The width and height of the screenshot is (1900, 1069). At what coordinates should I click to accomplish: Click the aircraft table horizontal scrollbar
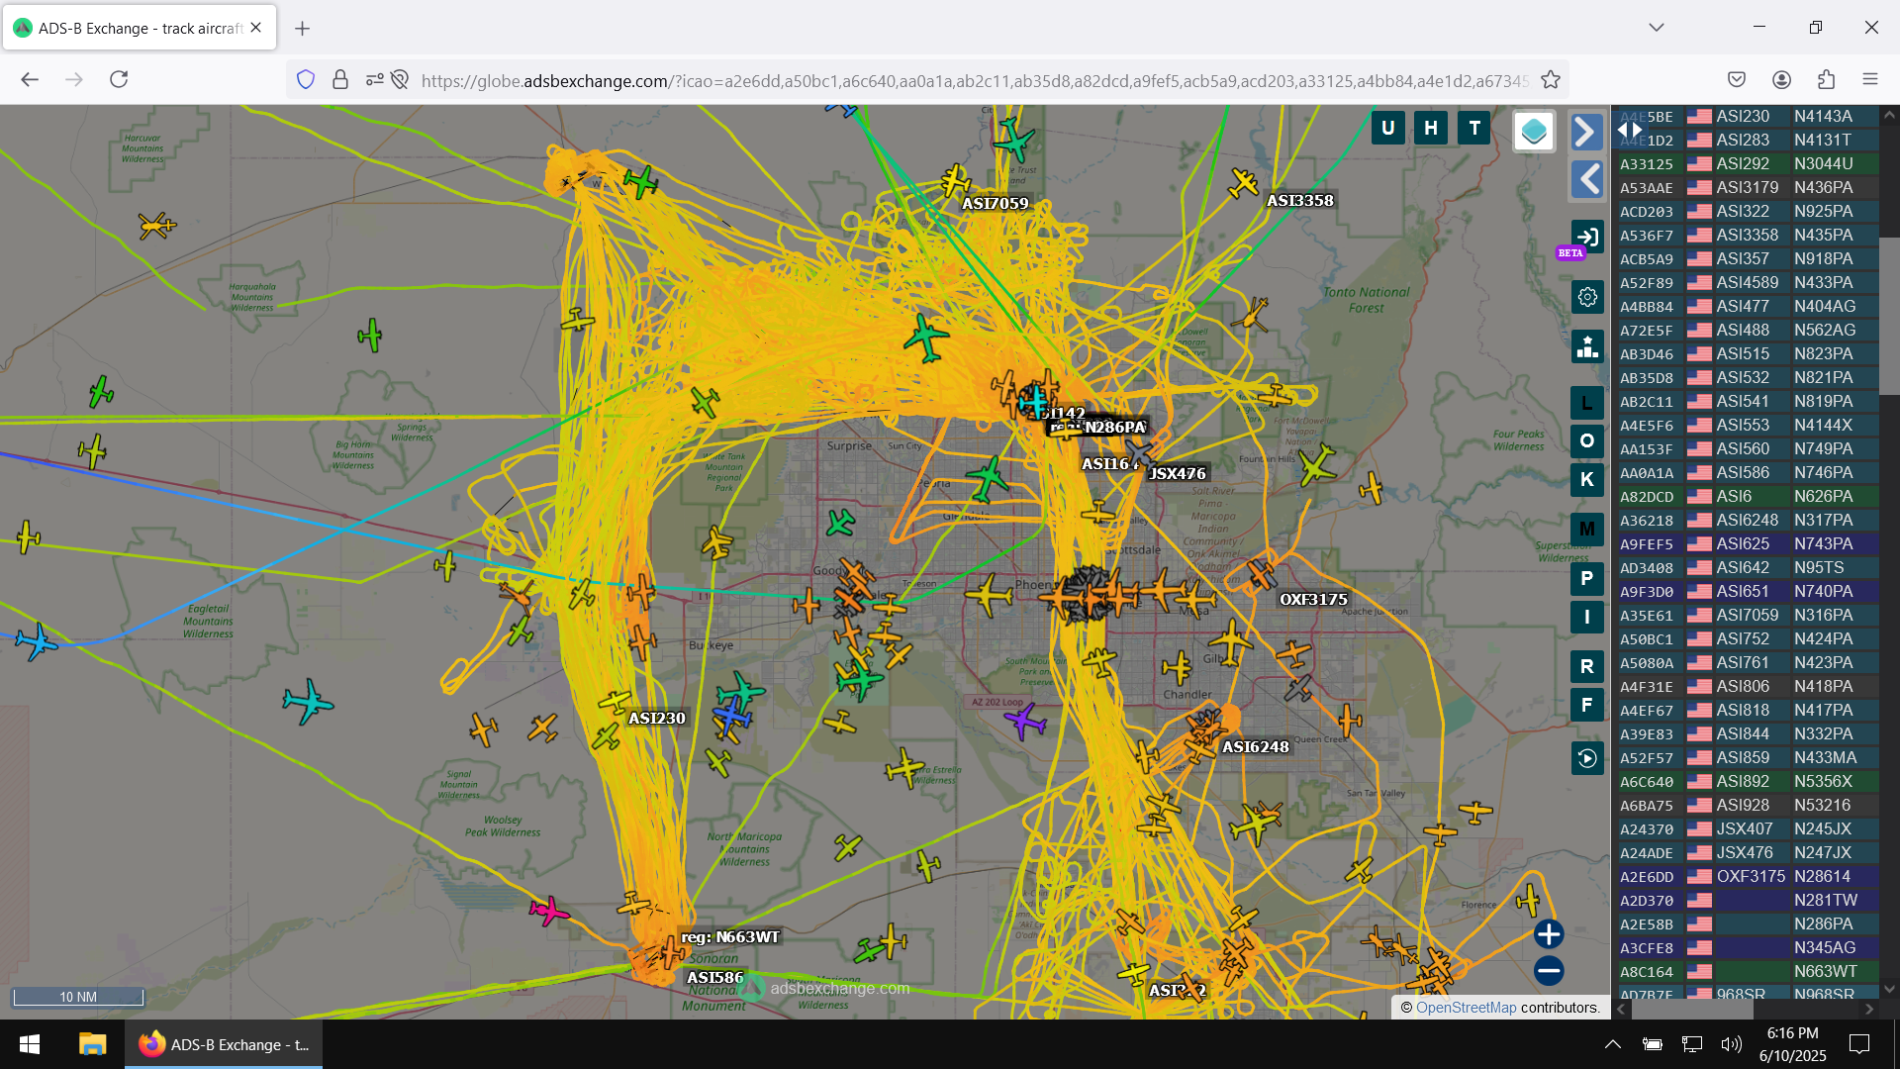click(1692, 1010)
